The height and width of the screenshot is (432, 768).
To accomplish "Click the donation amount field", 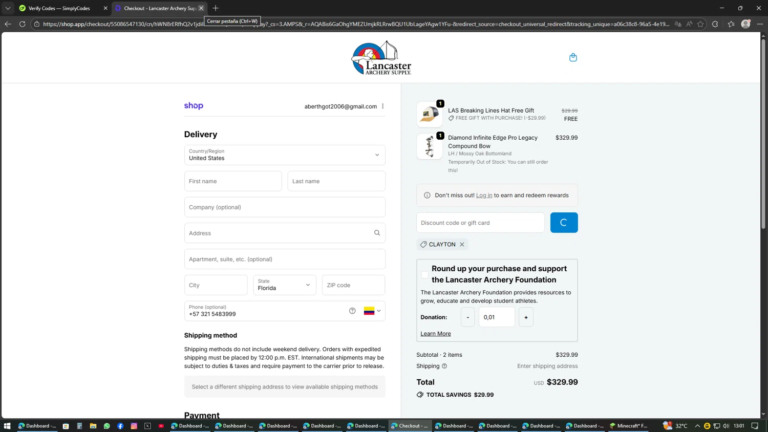I will [497, 317].
